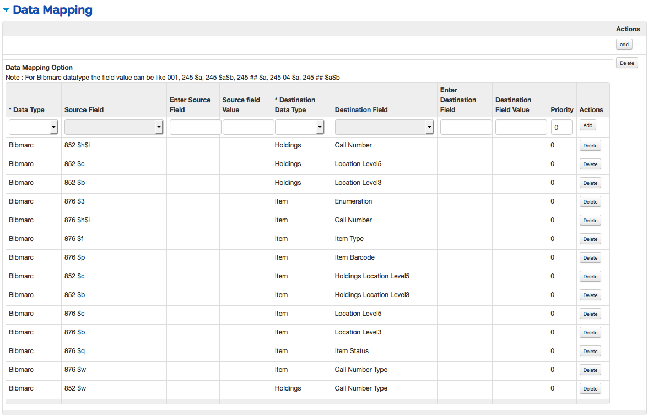
Task: Expand the Destination Field dropdown
Action: pos(384,127)
